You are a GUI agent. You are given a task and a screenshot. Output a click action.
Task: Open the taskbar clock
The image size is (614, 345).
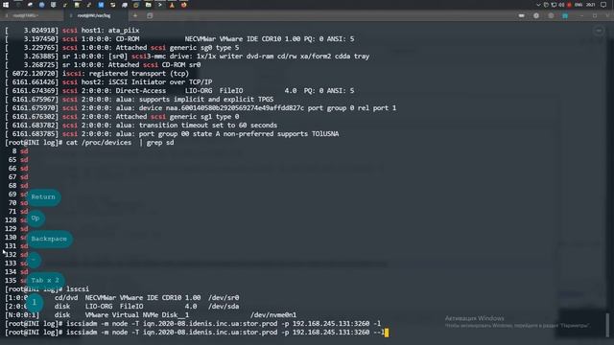591,5
